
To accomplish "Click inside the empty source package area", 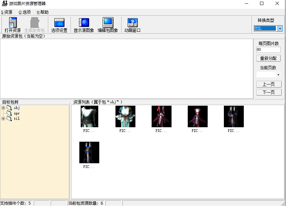I will point(127,69).
